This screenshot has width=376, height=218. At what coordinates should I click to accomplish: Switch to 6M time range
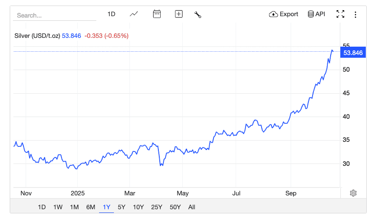click(91, 207)
